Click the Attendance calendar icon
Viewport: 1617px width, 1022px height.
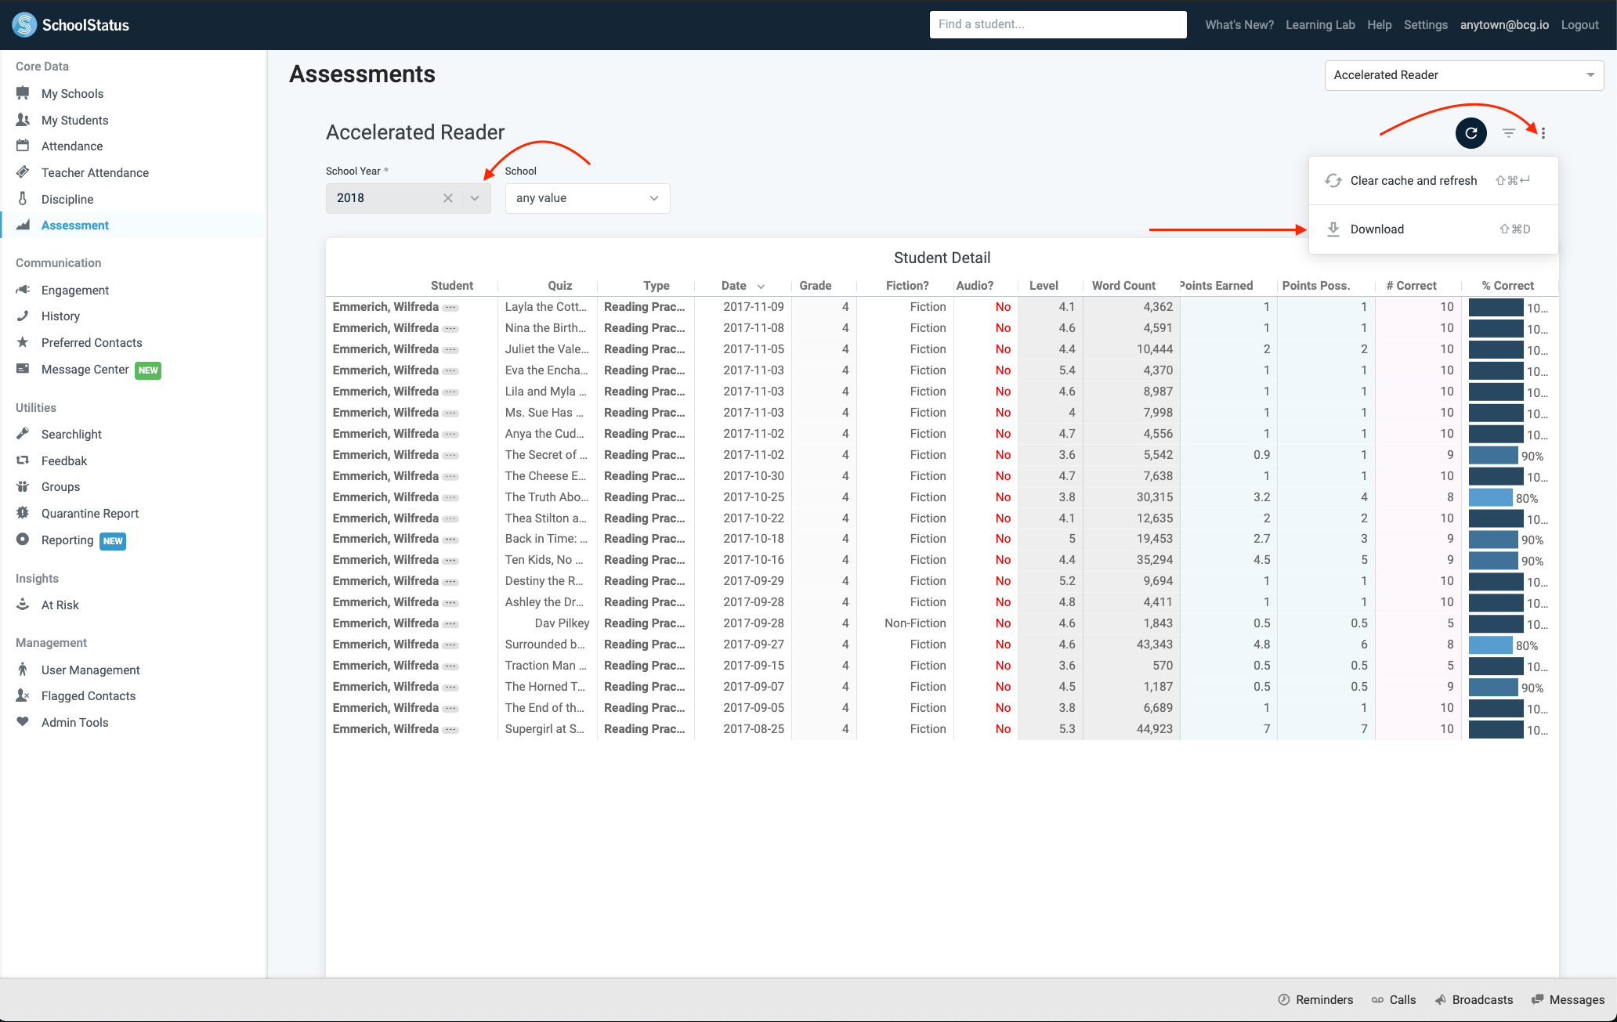23,146
